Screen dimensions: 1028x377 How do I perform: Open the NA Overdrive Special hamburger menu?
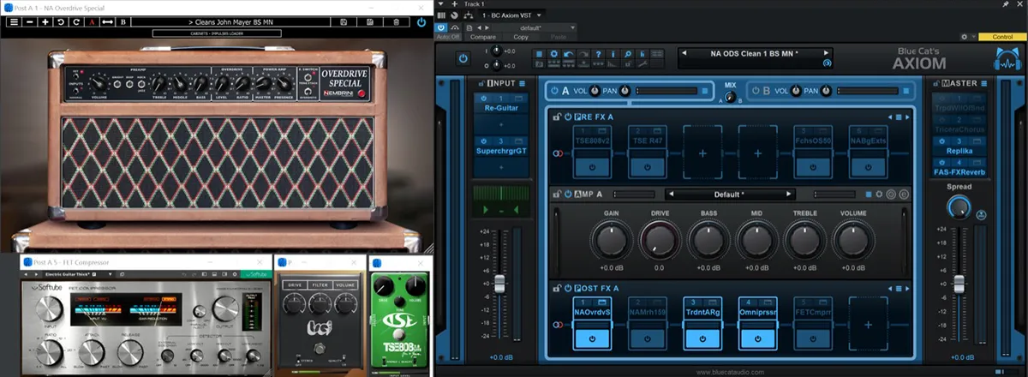point(15,21)
